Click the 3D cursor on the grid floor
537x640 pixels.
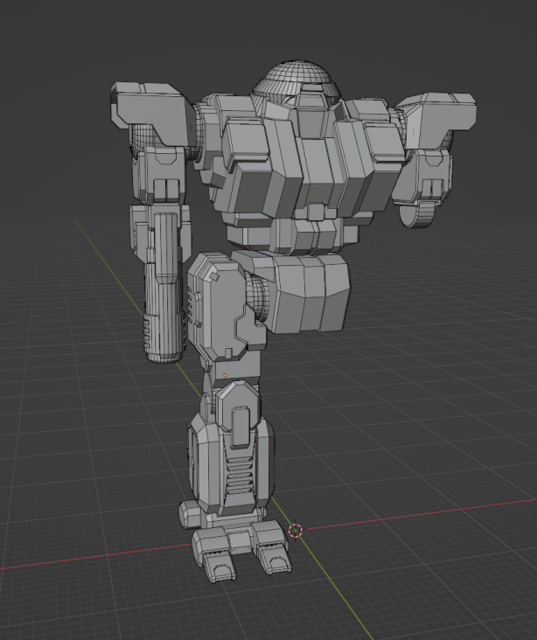[296, 531]
